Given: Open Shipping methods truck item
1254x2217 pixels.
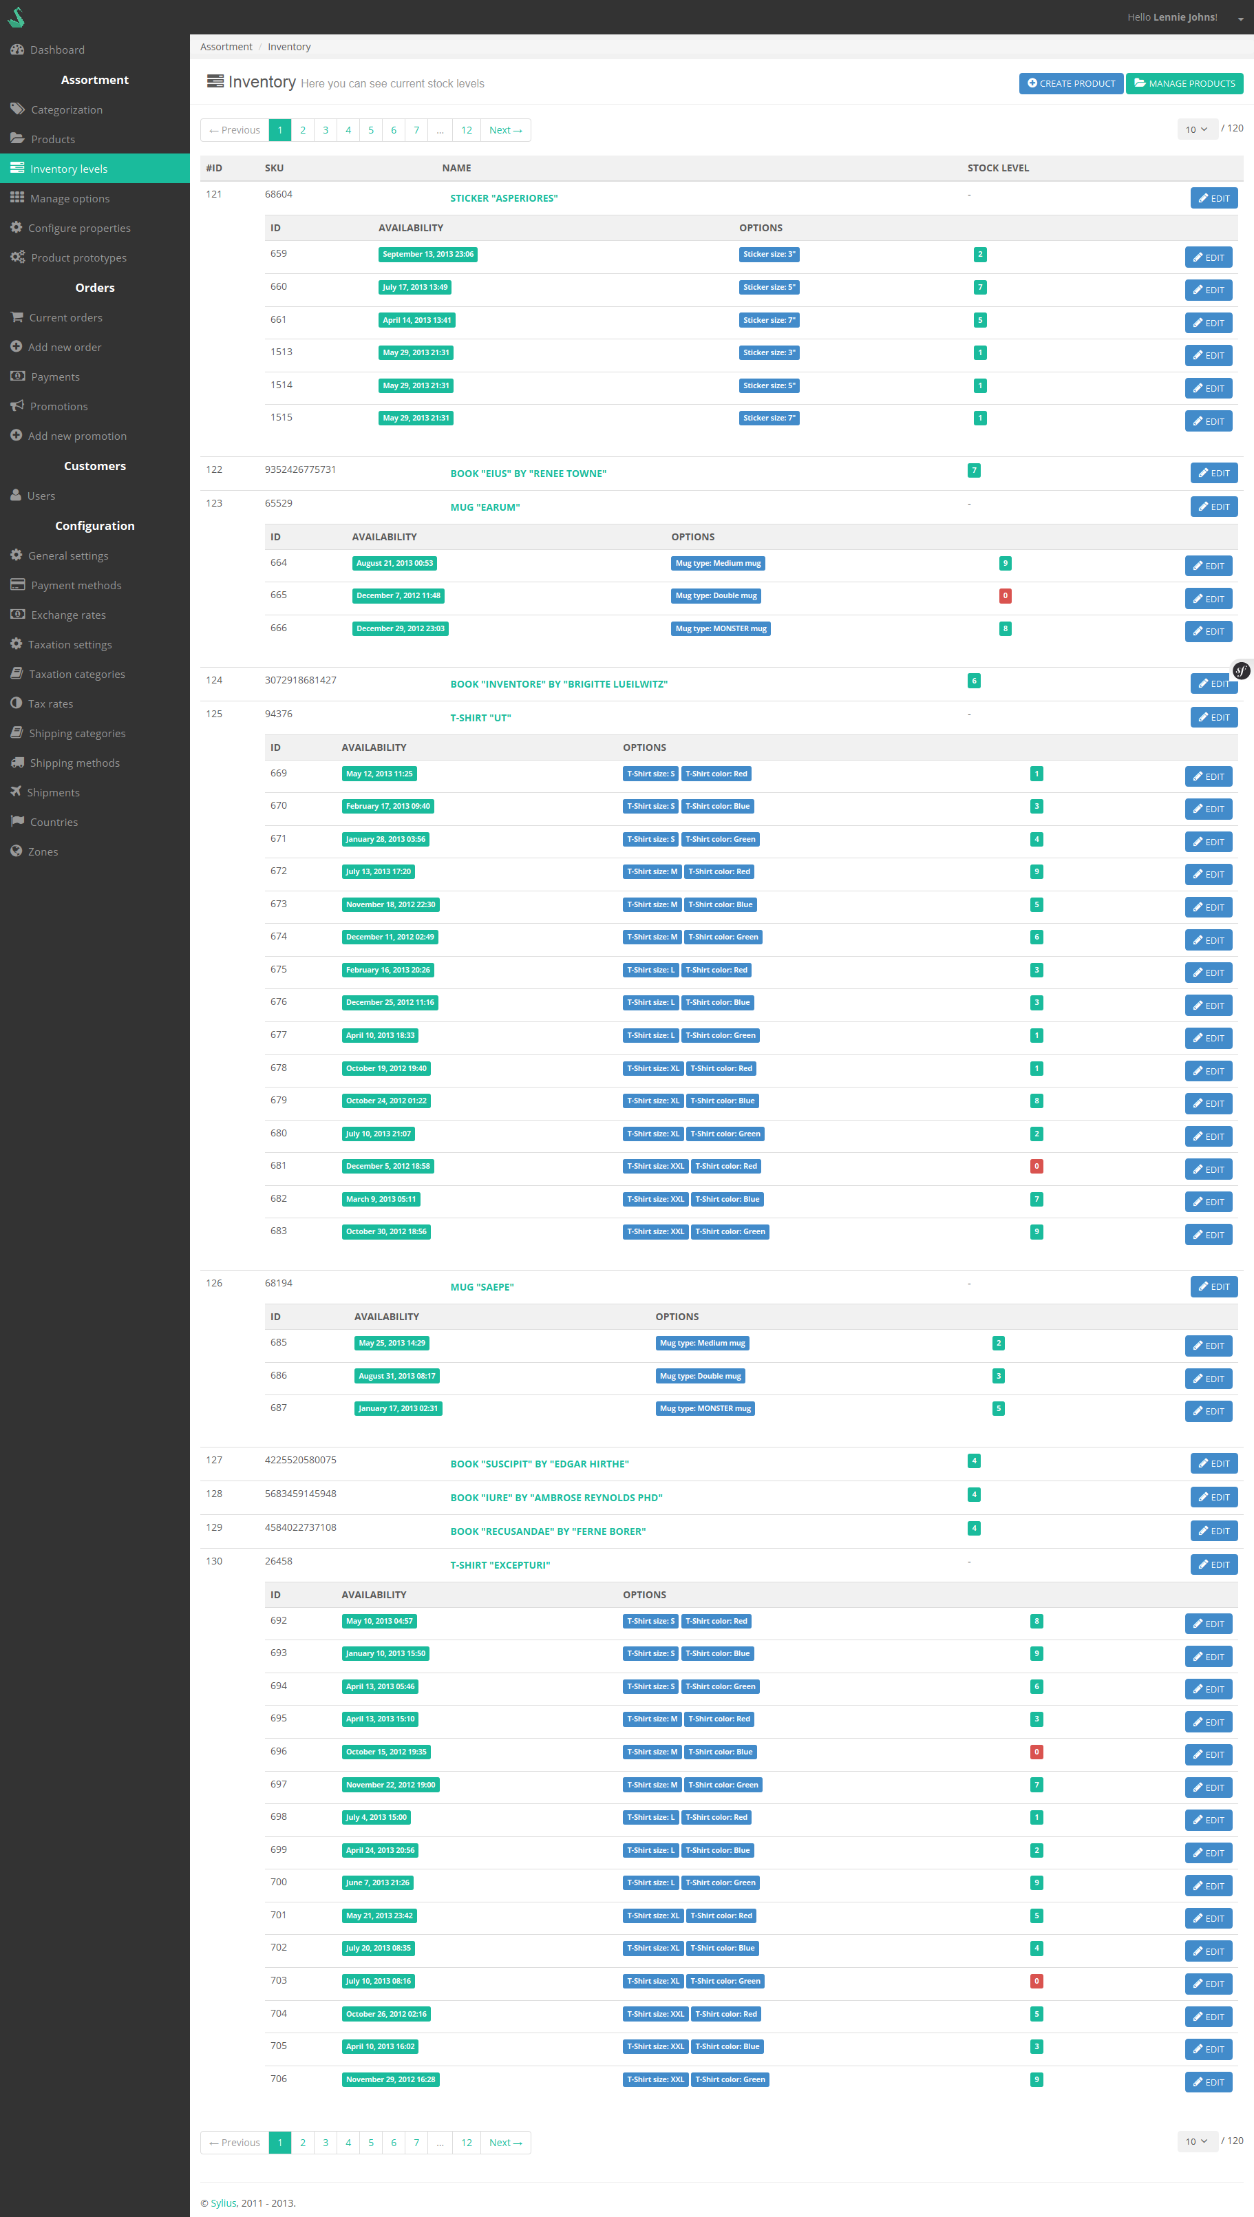Looking at the screenshot, I should click(95, 763).
